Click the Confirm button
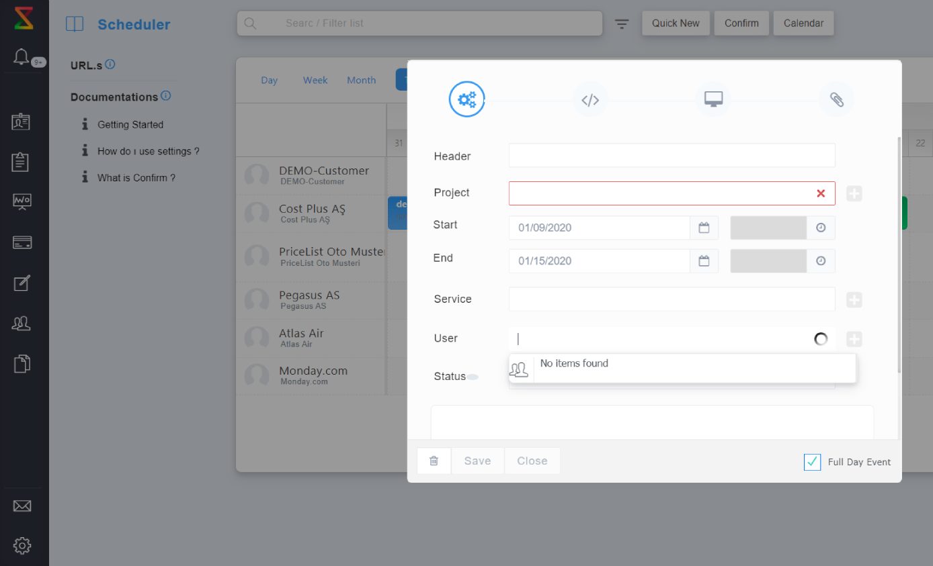Image resolution: width=933 pixels, height=566 pixels. tap(741, 23)
